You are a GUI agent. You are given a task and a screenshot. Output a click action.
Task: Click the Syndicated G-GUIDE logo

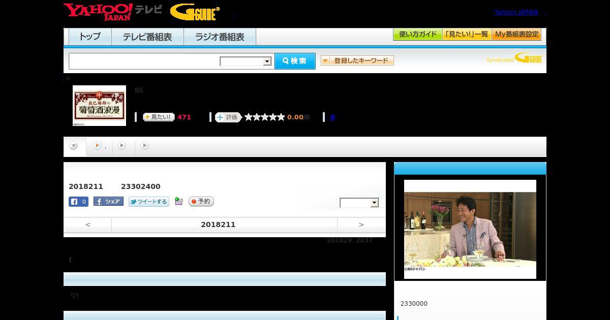pyautogui.click(x=514, y=58)
